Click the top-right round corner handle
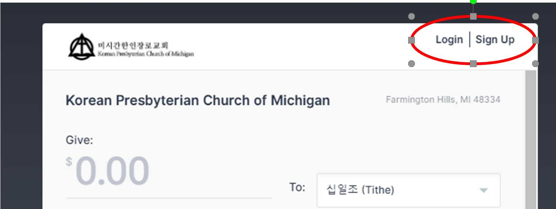This screenshot has height=209, width=556. (x=535, y=16)
